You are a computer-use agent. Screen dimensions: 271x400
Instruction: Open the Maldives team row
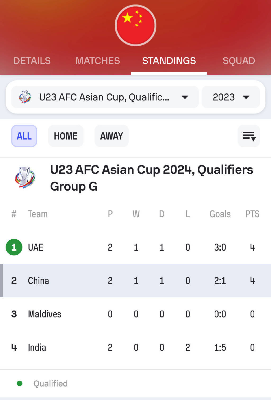[135, 314]
